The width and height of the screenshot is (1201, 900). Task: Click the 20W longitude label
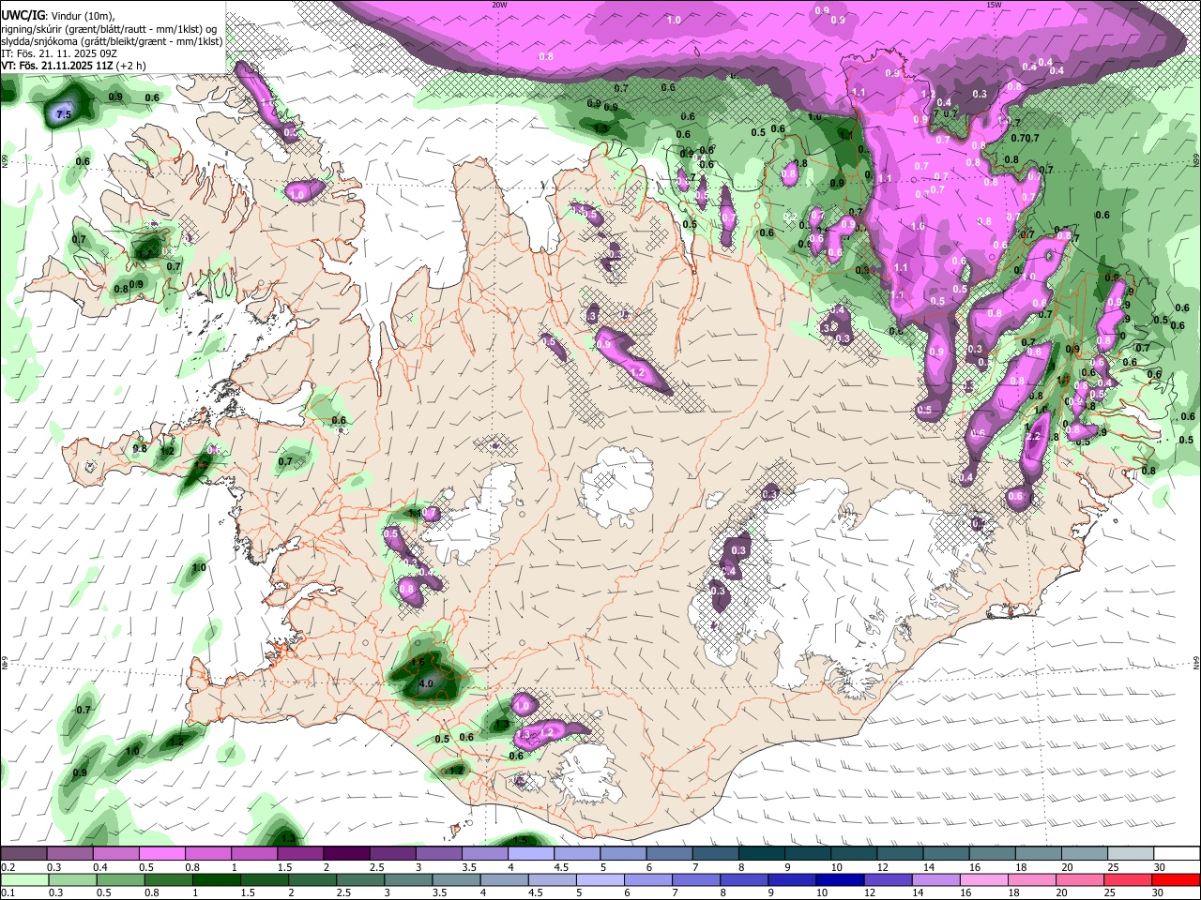(499, 5)
